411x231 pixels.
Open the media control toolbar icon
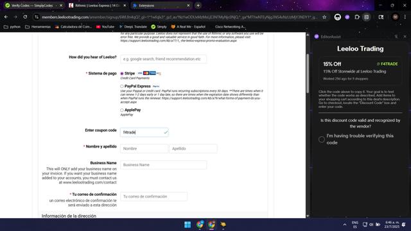[x=381, y=17]
